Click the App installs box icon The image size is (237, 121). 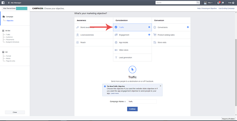pos(116,42)
